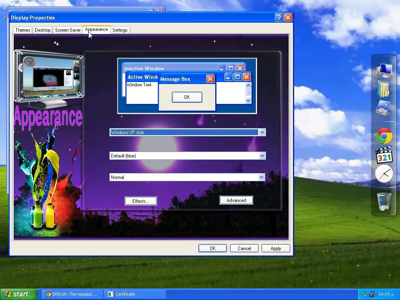400x300 pixels.
Task: Switch to the Desktop tab
Action: tap(43, 30)
